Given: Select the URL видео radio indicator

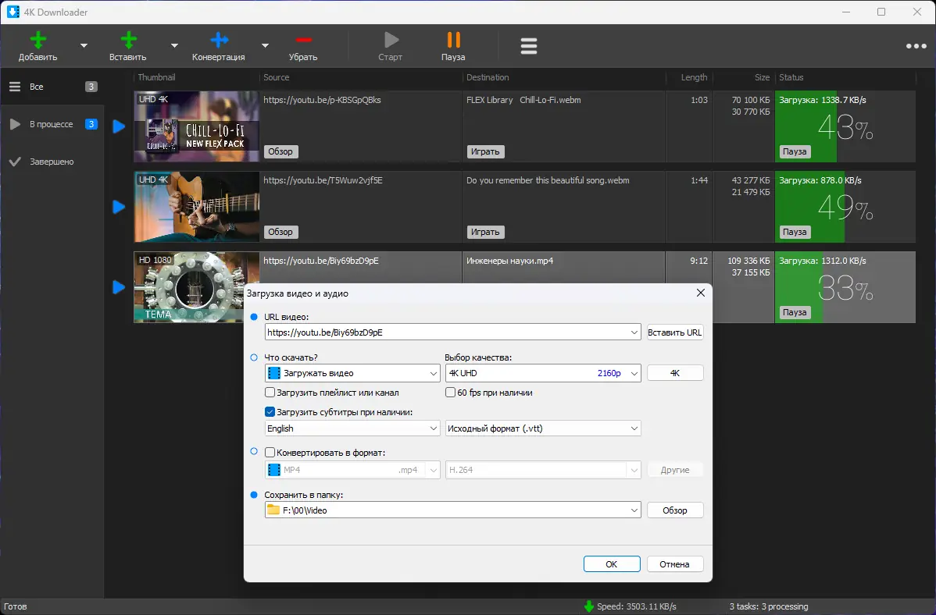Looking at the screenshot, I should (x=254, y=317).
